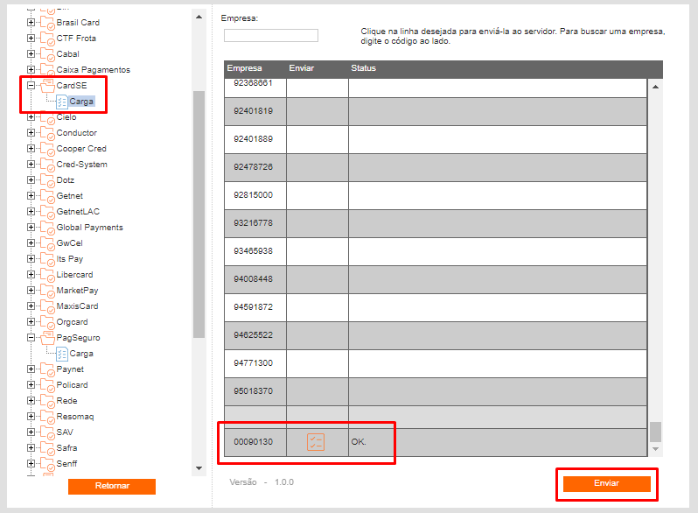This screenshot has height=513, width=698.
Task: Select company row 92815000
Action: click(x=436, y=196)
